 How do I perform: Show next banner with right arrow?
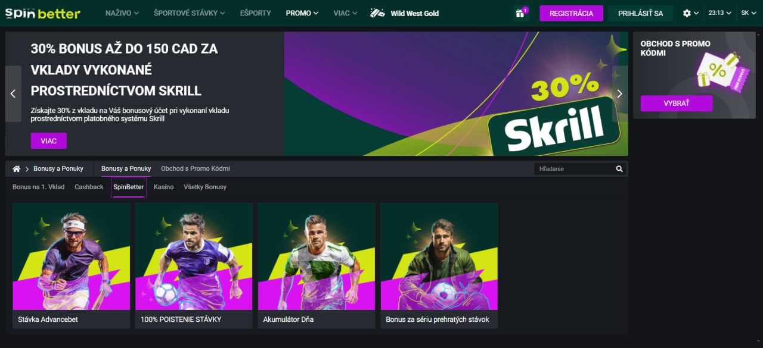(619, 94)
